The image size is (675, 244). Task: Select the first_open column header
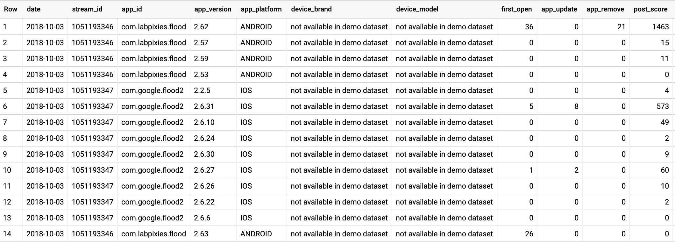516,9
